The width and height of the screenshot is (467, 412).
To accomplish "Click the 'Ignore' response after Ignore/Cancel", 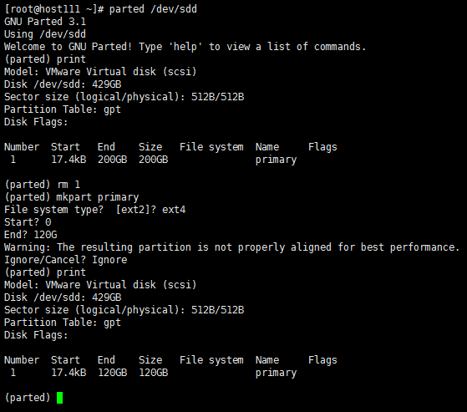I will (x=109, y=260).
